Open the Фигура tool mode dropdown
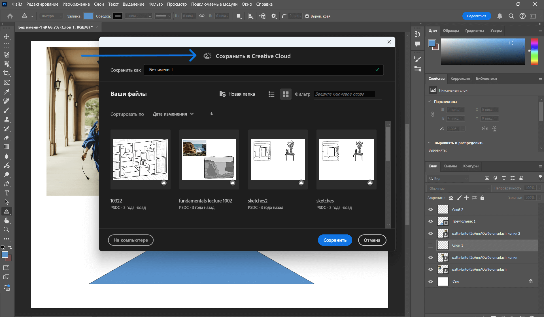 [x=51, y=16]
